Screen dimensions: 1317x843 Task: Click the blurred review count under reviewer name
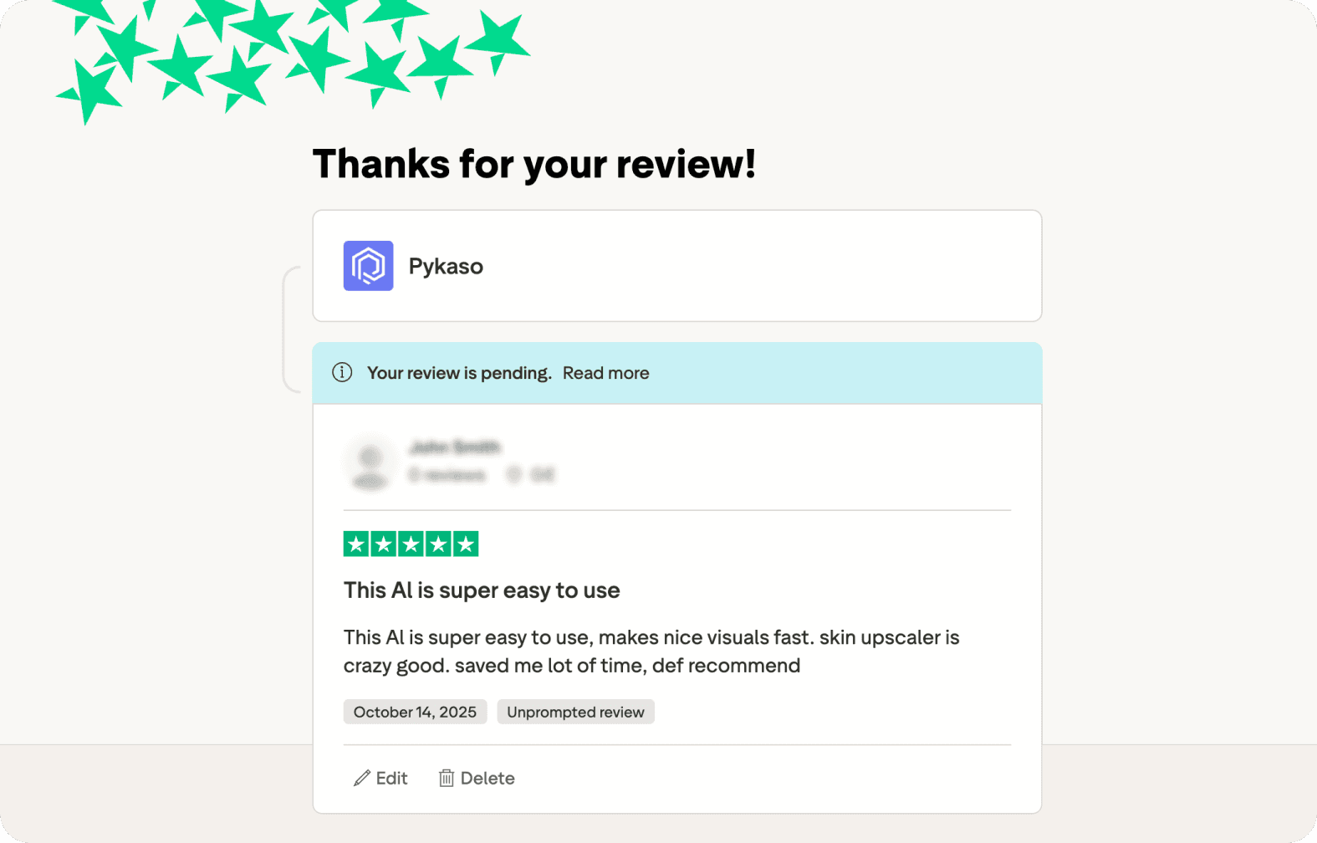point(447,475)
